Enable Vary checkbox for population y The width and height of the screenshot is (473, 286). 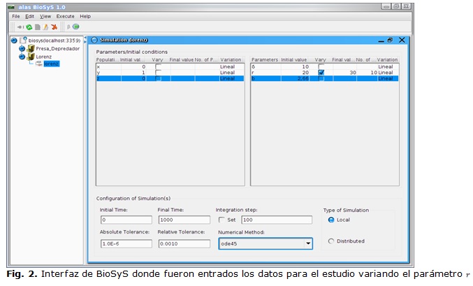point(158,73)
